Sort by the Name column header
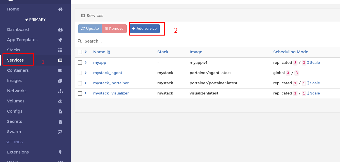 pos(99,52)
